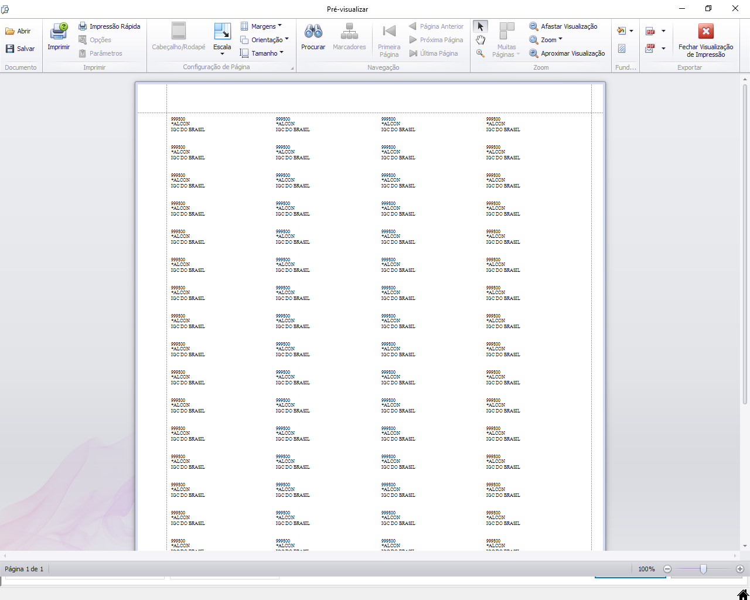Open page color dropdown arrow
Image resolution: width=750 pixels, height=600 pixels.
(631, 31)
